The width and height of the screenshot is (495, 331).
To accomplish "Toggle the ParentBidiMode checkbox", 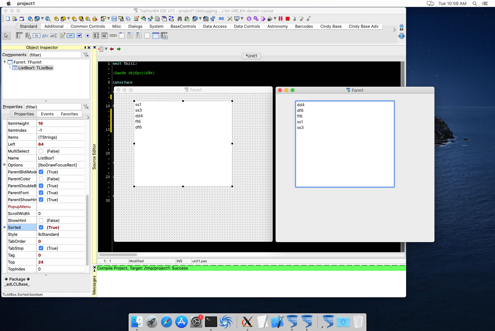I will [x=41, y=172].
